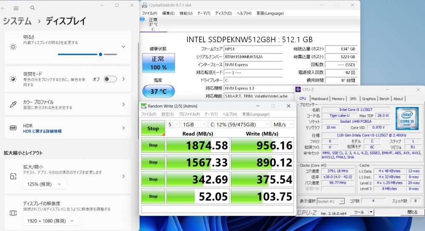This screenshot has width=425, height=231.
Task: Toggle night light mode switch on
Action: pos(110,79)
